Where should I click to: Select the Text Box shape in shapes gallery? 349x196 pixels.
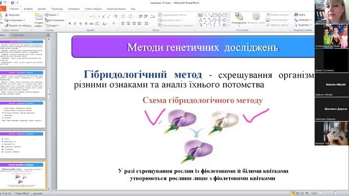click(200, 15)
